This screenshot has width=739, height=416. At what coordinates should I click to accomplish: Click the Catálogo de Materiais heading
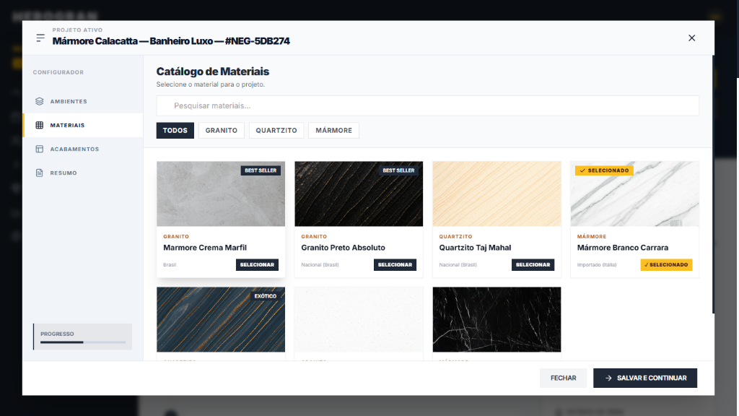[213, 71]
